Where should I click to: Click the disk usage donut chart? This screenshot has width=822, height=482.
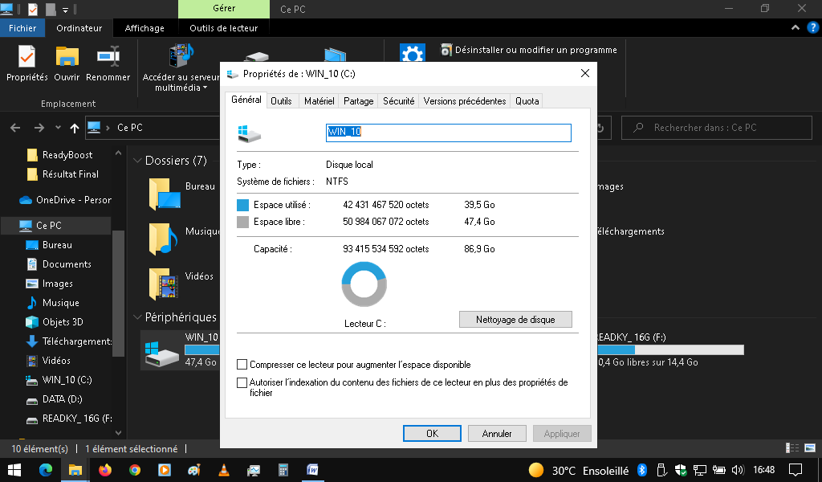pos(364,284)
